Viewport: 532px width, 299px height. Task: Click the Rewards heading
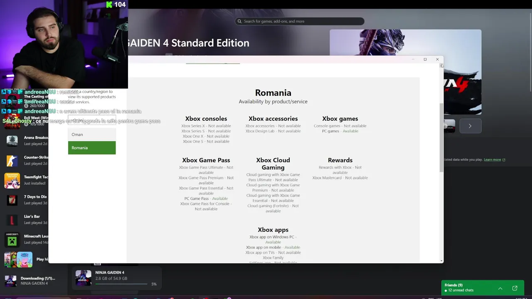pyautogui.click(x=340, y=160)
